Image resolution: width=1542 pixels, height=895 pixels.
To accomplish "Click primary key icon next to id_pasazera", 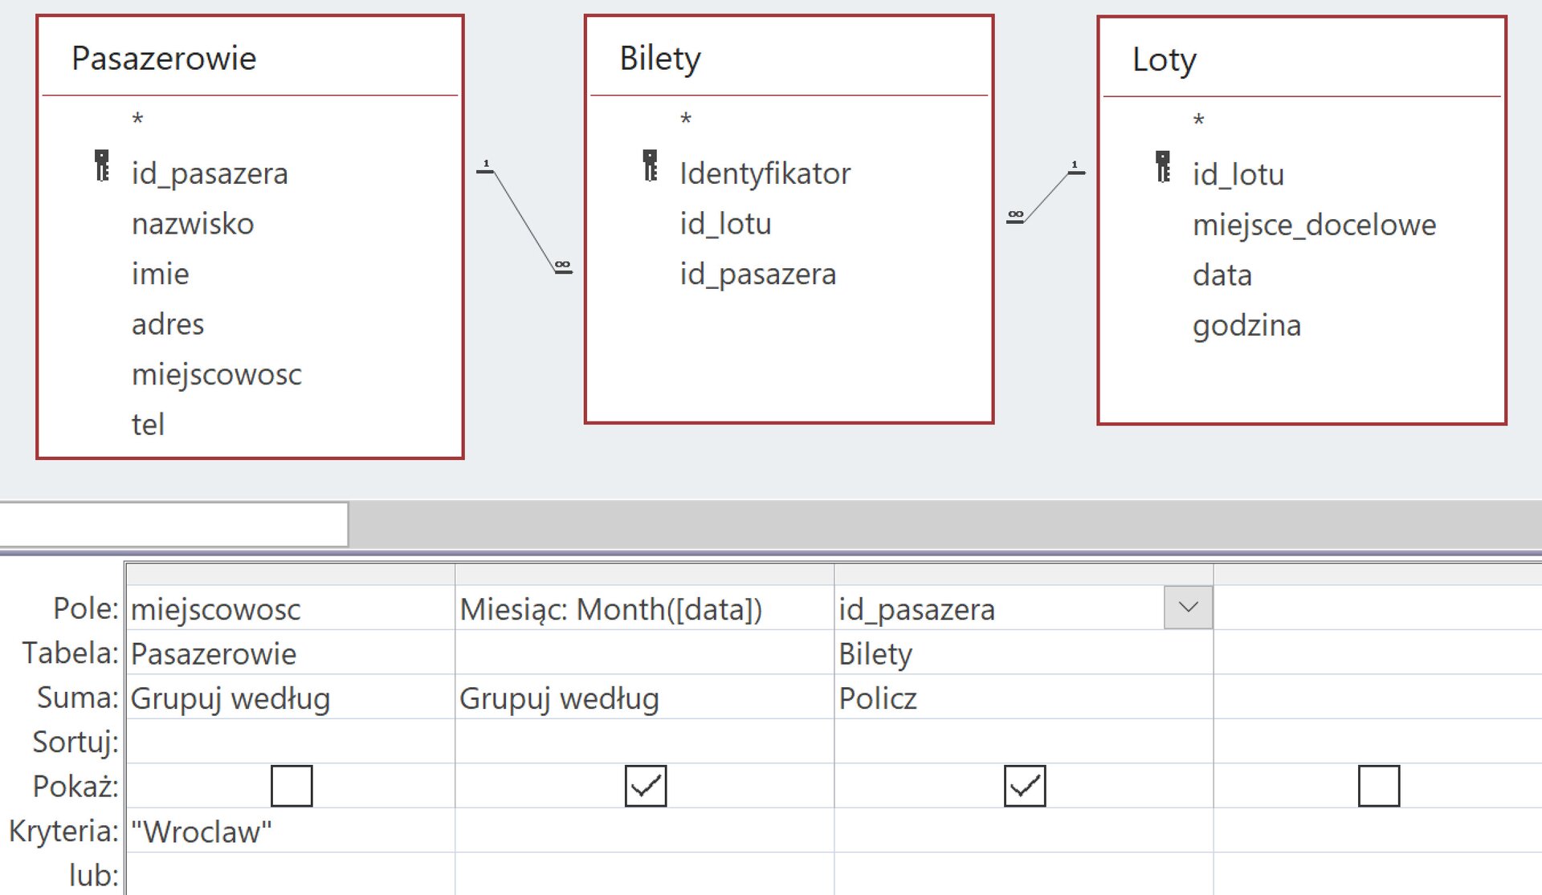I will (x=101, y=166).
